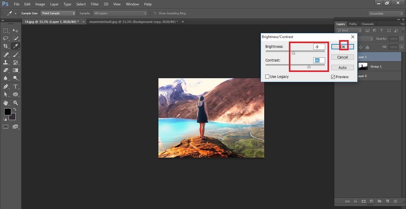Viewport: 406px width, 209px height.
Task: Open the Sample source dropdown showing All Layers
Action: click(x=120, y=13)
